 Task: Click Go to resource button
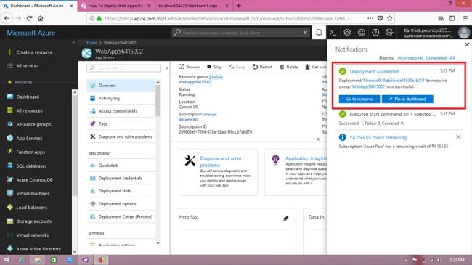click(359, 99)
